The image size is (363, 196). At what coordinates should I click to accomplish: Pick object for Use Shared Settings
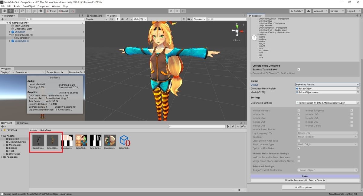358,103
